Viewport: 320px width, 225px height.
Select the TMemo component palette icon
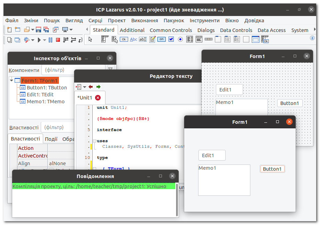(x=152, y=39)
